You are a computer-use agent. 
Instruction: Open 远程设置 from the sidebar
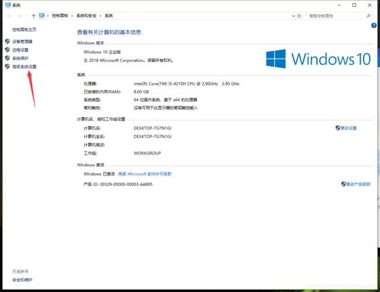click(x=20, y=50)
